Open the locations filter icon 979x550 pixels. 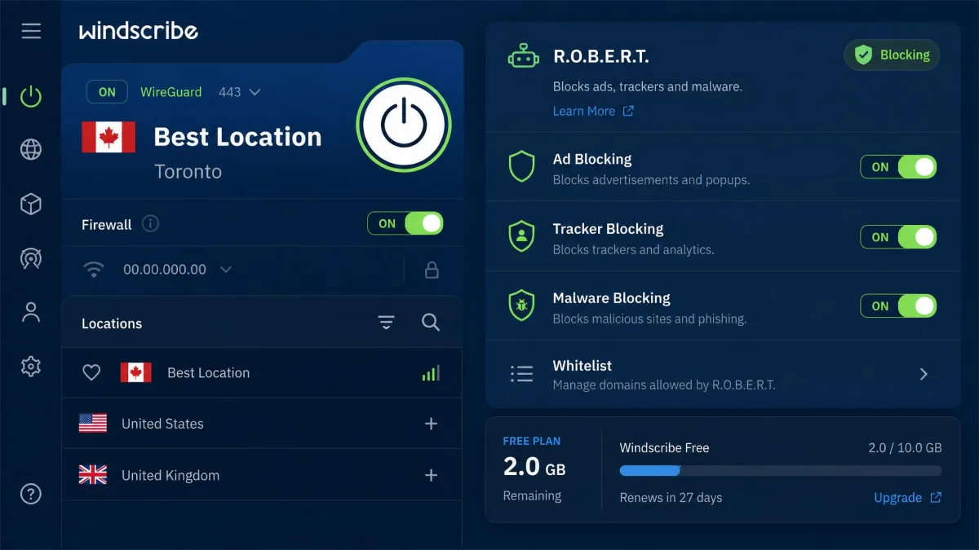click(387, 323)
